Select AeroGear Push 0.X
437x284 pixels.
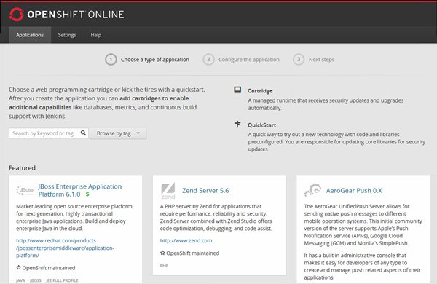pos(354,190)
